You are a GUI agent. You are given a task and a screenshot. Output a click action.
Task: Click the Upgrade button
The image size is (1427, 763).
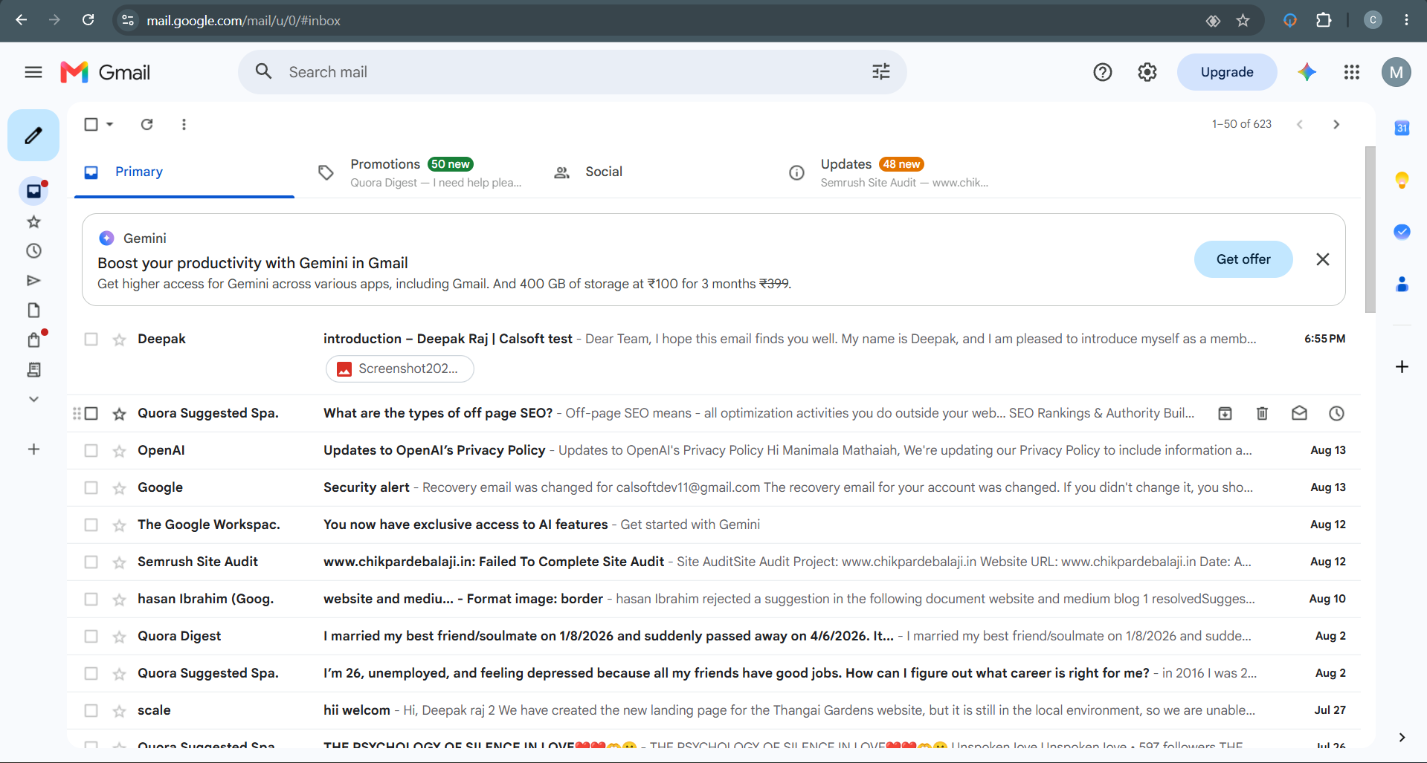(x=1227, y=72)
